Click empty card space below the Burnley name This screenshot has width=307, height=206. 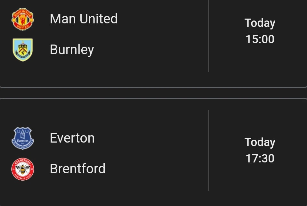(96, 72)
